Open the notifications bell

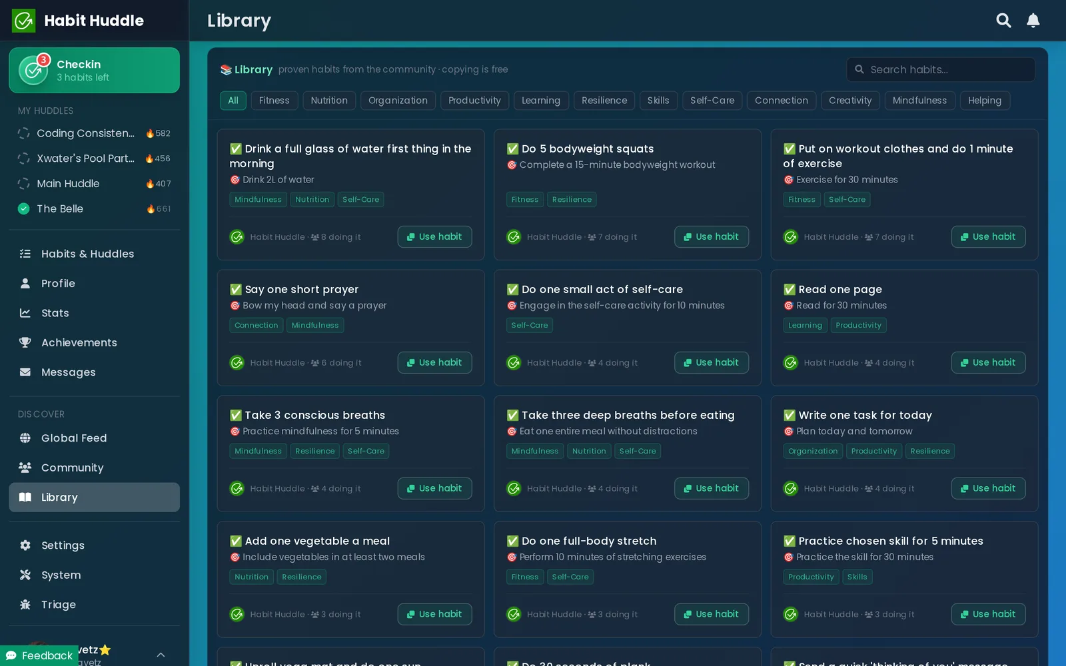pos(1033,21)
